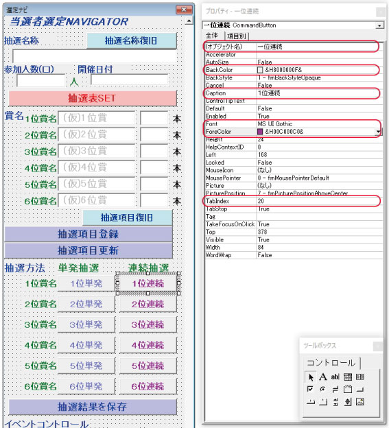Select the Caption property value 1位連続

[269, 93]
